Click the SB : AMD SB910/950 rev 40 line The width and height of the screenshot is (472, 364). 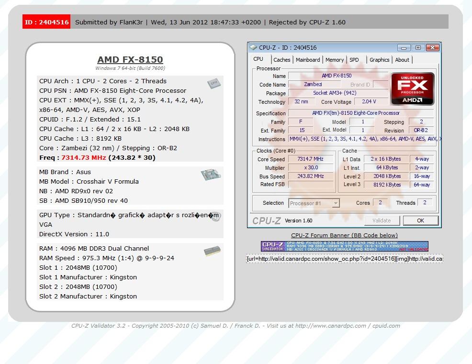83,200
